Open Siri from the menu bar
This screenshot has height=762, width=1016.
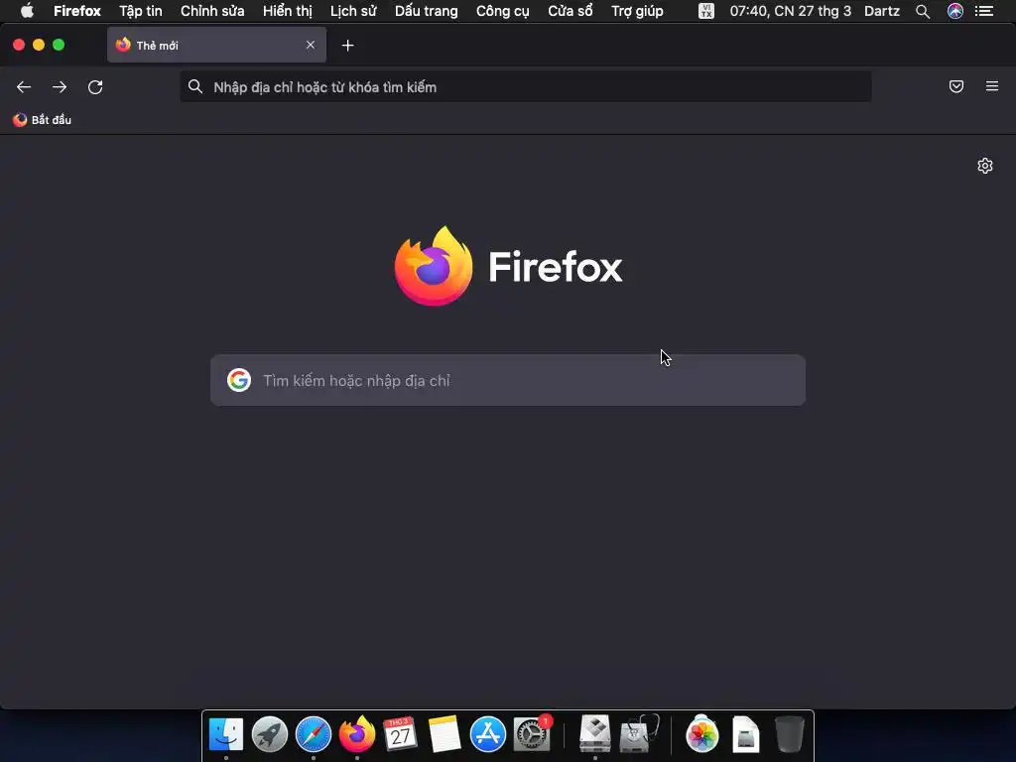[955, 11]
